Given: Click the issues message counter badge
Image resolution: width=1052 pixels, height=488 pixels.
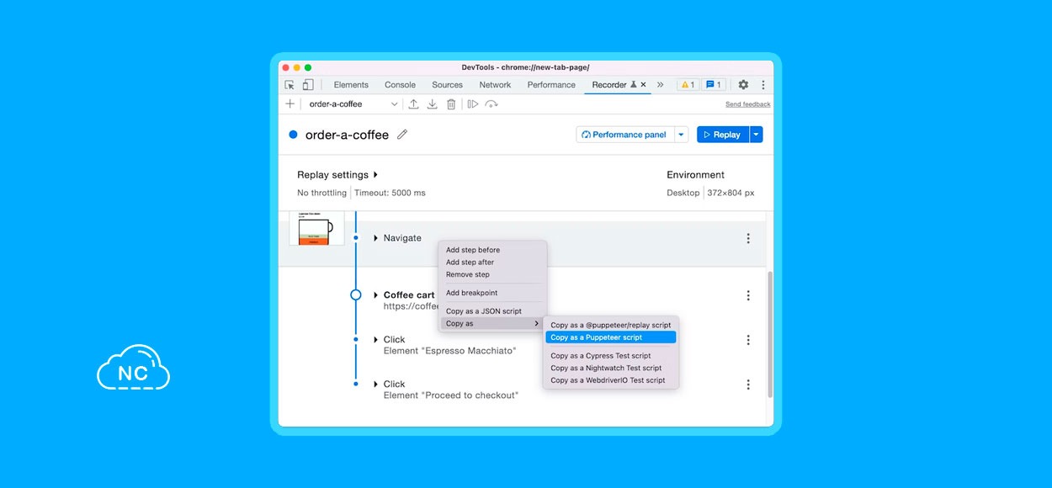Looking at the screenshot, I should 713,85.
